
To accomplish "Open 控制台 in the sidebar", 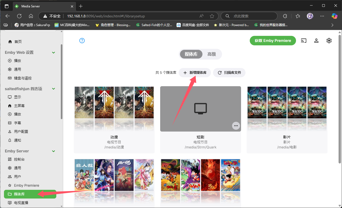I will (19, 159).
